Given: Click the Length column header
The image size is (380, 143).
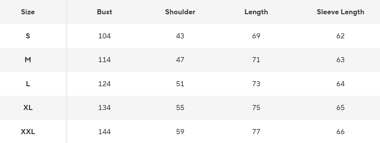Looking at the screenshot, I should [256, 12].
